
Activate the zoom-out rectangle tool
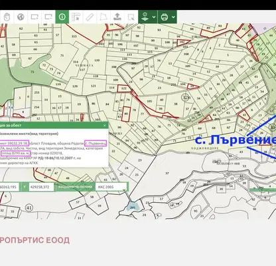point(48,17)
